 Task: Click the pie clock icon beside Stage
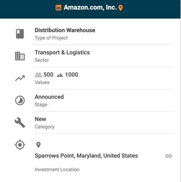point(20,100)
